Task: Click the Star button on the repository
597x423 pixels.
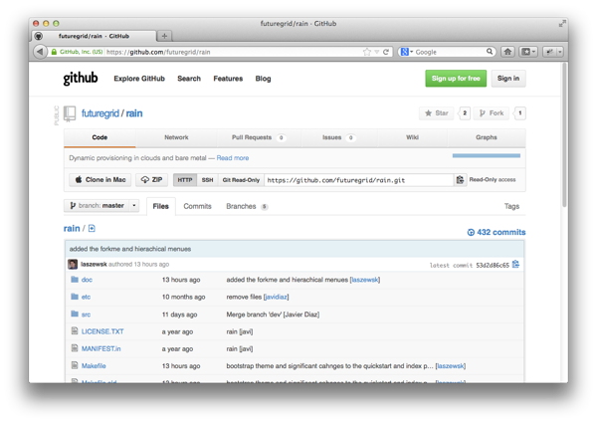Action: click(437, 113)
